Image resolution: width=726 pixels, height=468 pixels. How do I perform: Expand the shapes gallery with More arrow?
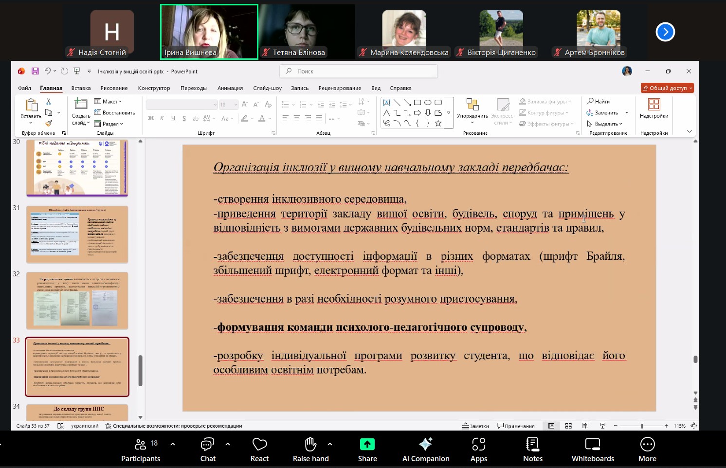tap(448, 112)
